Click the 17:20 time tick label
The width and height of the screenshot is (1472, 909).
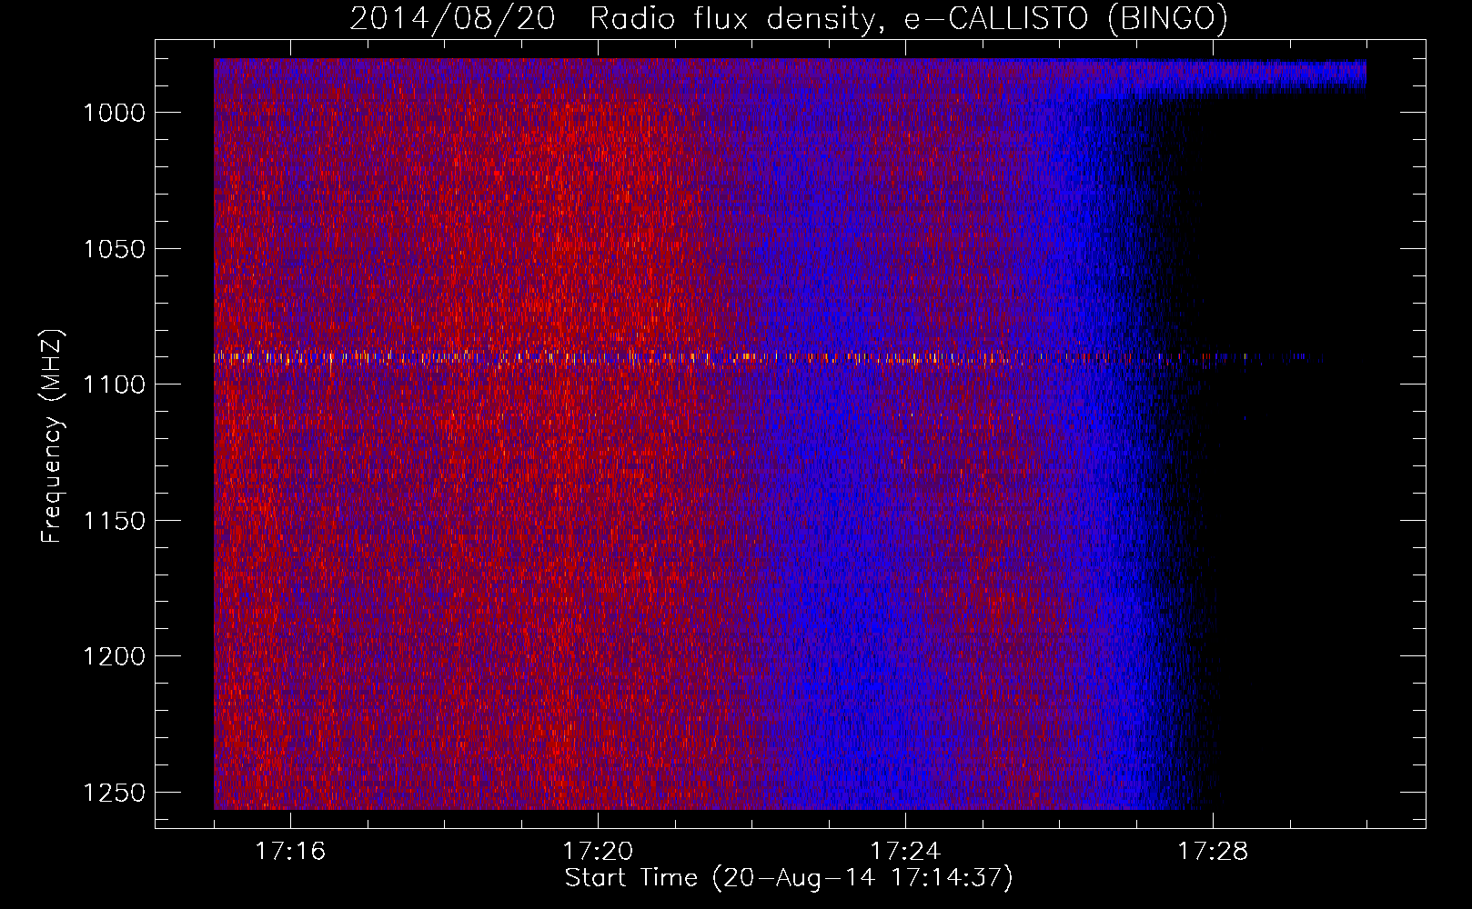click(x=598, y=852)
